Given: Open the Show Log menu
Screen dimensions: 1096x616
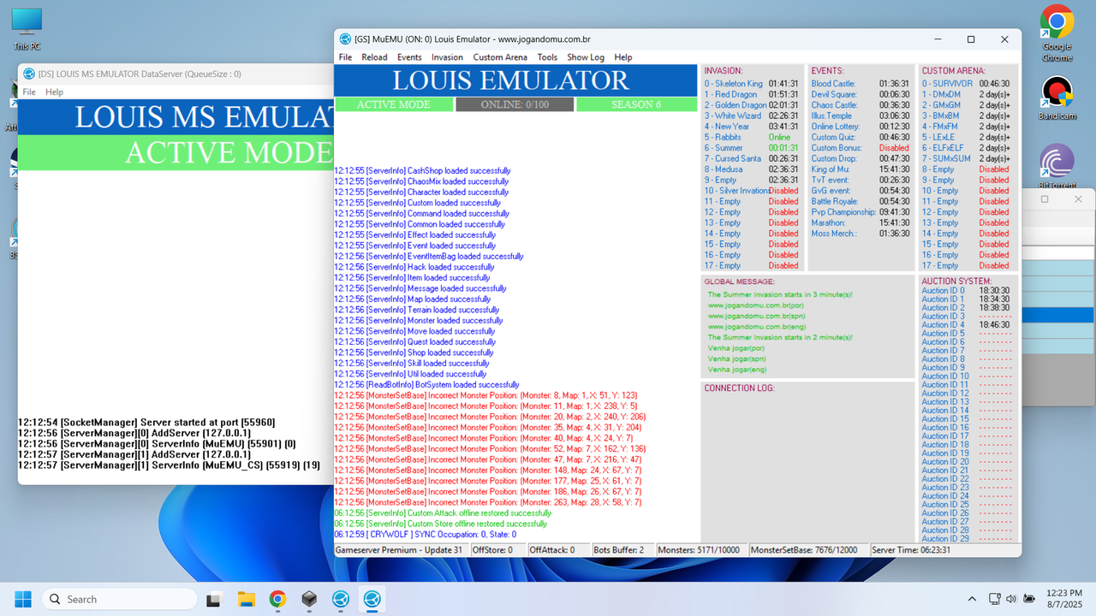Looking at the screenshot, I should (586, 57).
